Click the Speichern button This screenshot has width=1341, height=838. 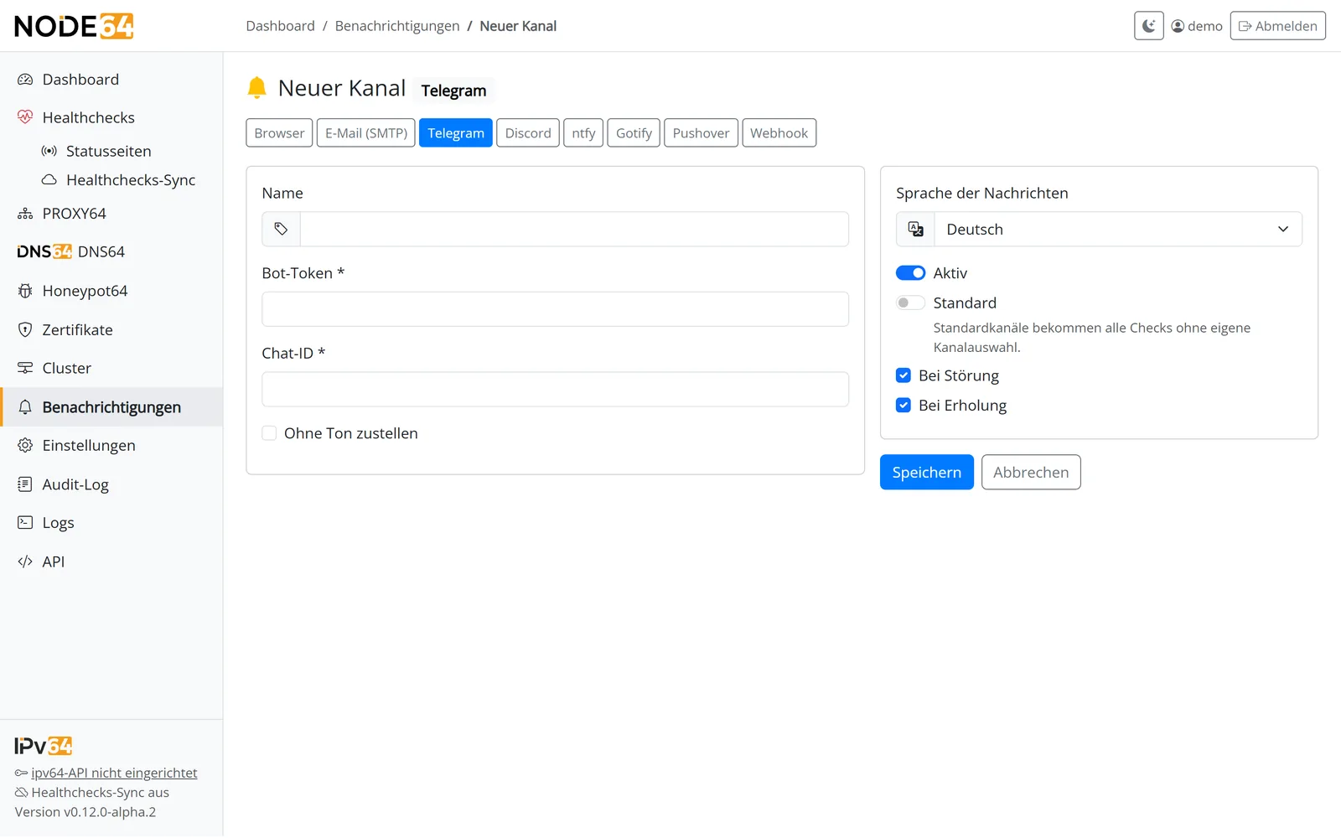[x=927, y=472]
